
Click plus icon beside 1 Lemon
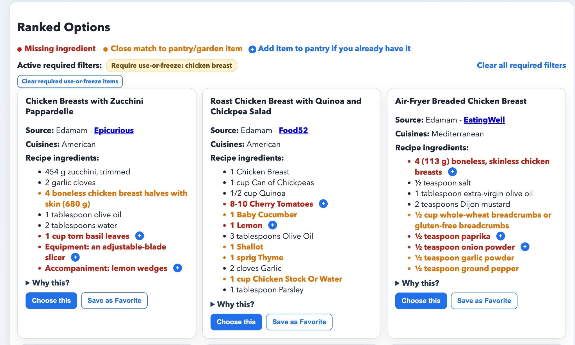tap(272, 225)
